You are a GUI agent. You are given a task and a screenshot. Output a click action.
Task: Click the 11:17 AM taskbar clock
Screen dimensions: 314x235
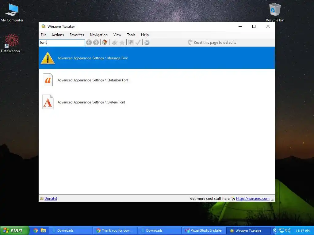303,231
